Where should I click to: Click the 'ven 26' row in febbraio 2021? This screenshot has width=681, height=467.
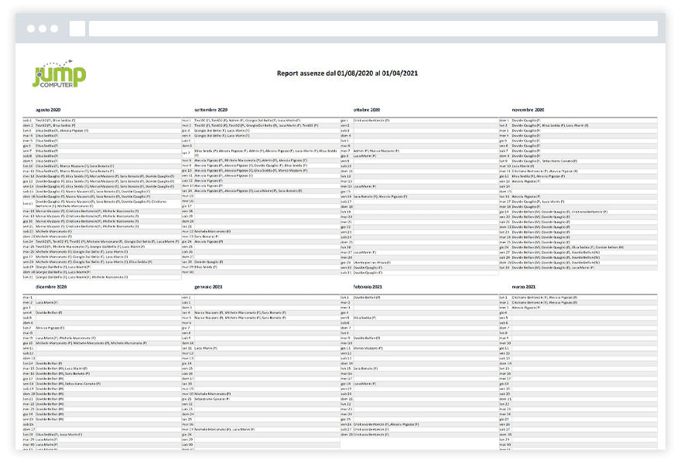click(419, 424)
